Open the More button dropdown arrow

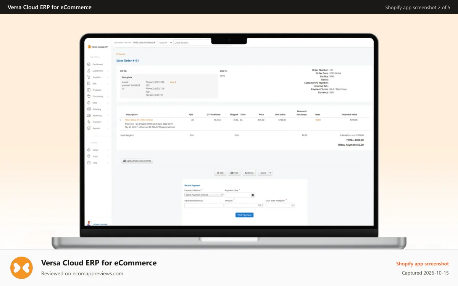271,173
